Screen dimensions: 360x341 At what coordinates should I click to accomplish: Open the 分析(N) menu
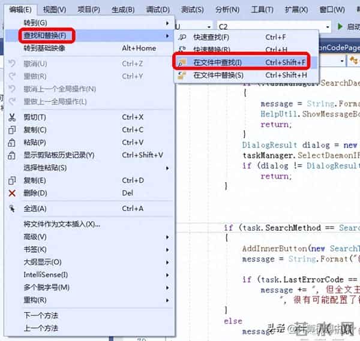click(227, 10)
